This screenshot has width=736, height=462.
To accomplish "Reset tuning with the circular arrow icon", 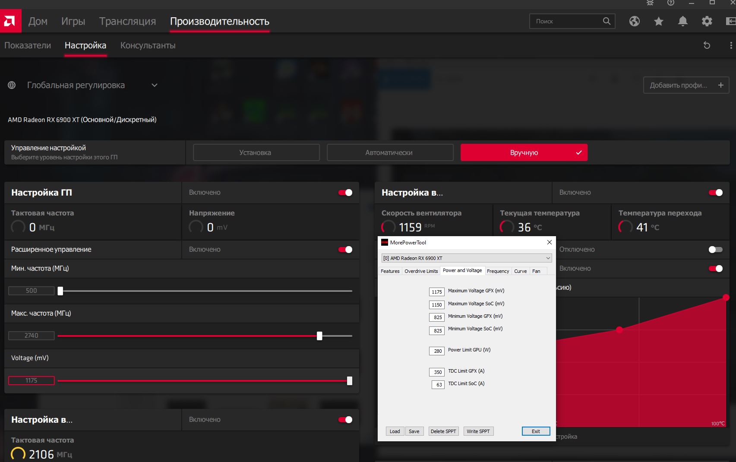I will pos(707,45).
